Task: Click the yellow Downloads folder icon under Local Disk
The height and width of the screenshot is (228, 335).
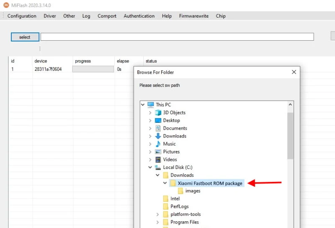Action: pos(165,175)
